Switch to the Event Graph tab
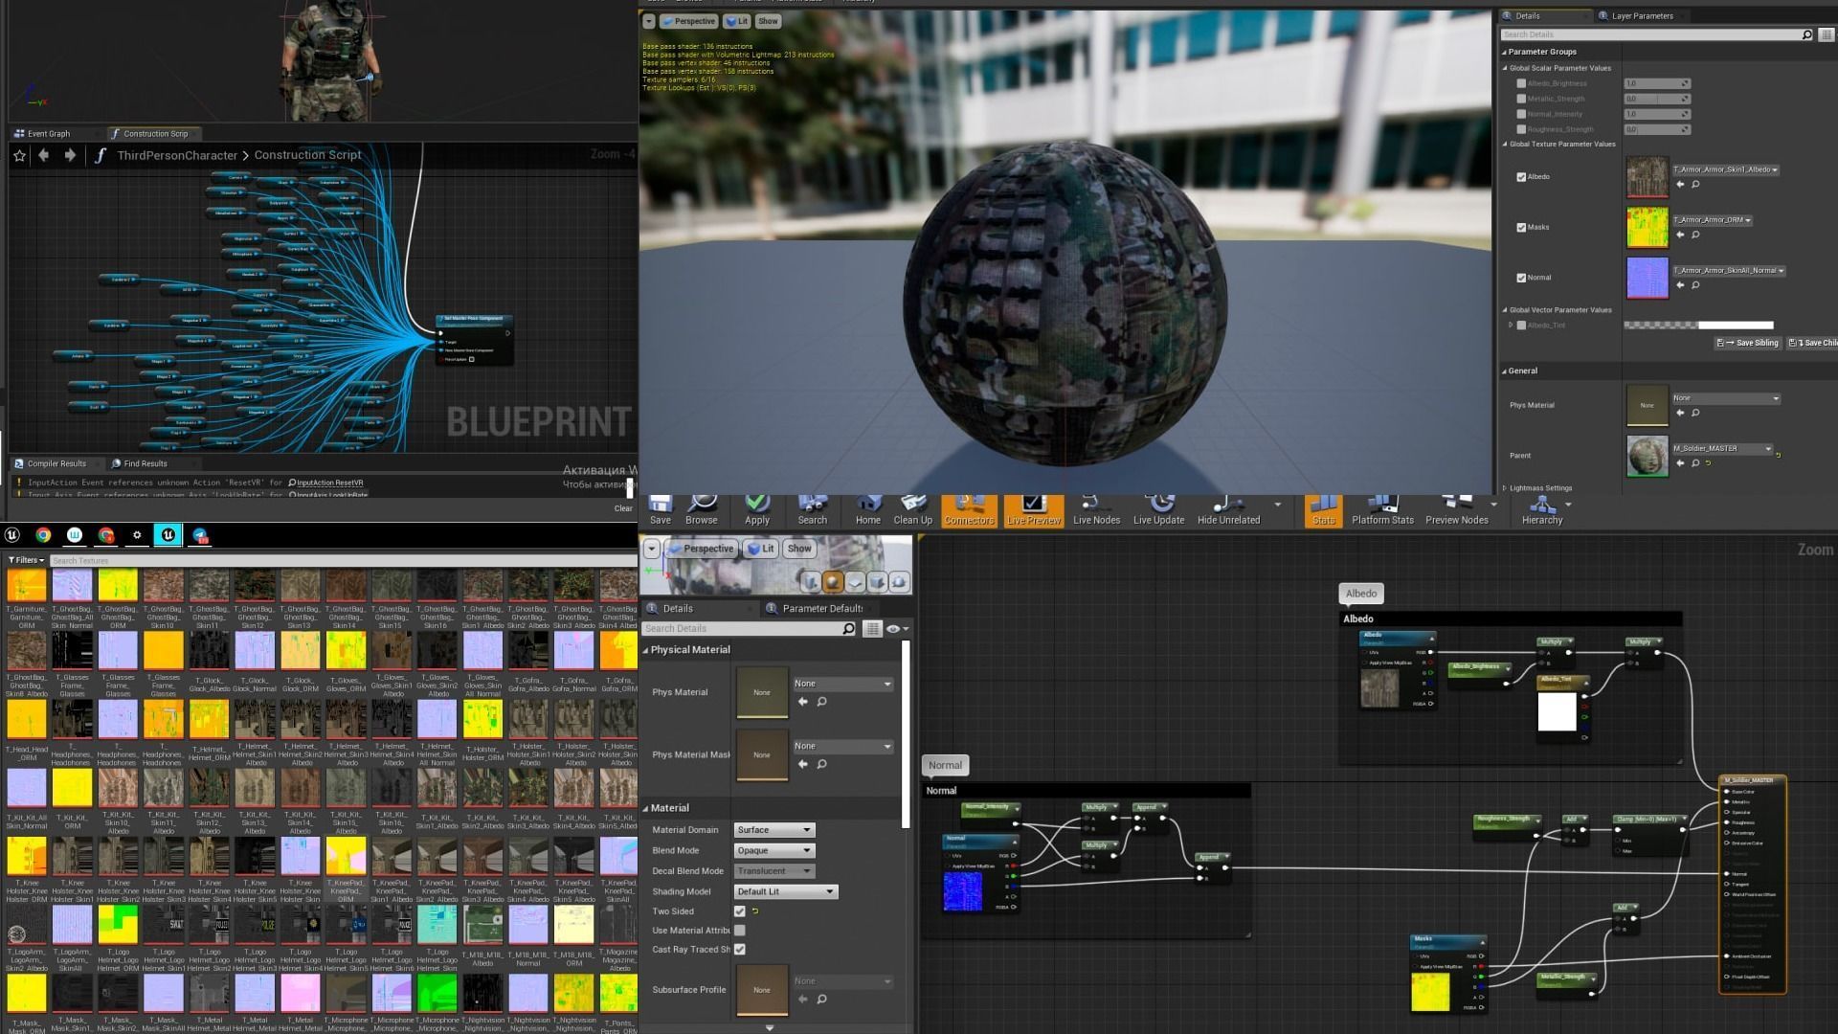 (x=48, y=134)
